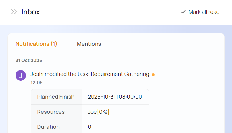Select the 31 Oct 2025 date heading
Viewport: 232px width, 133px height.
click(29, 60)
